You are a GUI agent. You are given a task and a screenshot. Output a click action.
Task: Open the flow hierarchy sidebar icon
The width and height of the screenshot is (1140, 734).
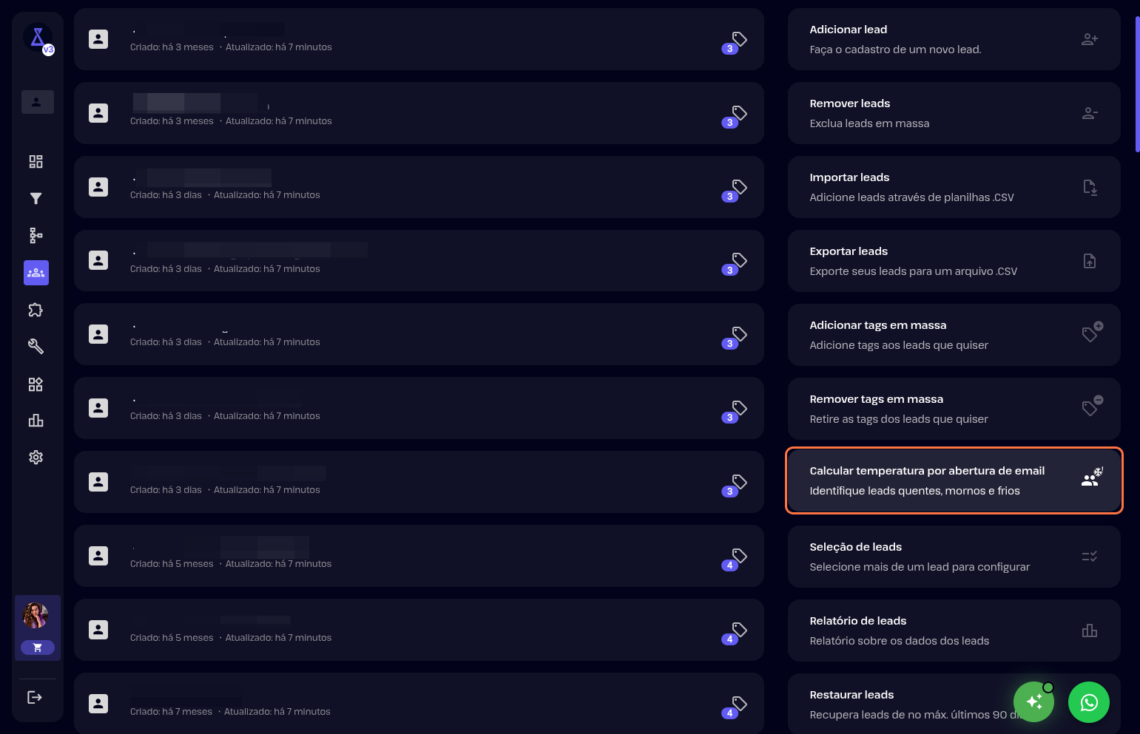point(36,236)
